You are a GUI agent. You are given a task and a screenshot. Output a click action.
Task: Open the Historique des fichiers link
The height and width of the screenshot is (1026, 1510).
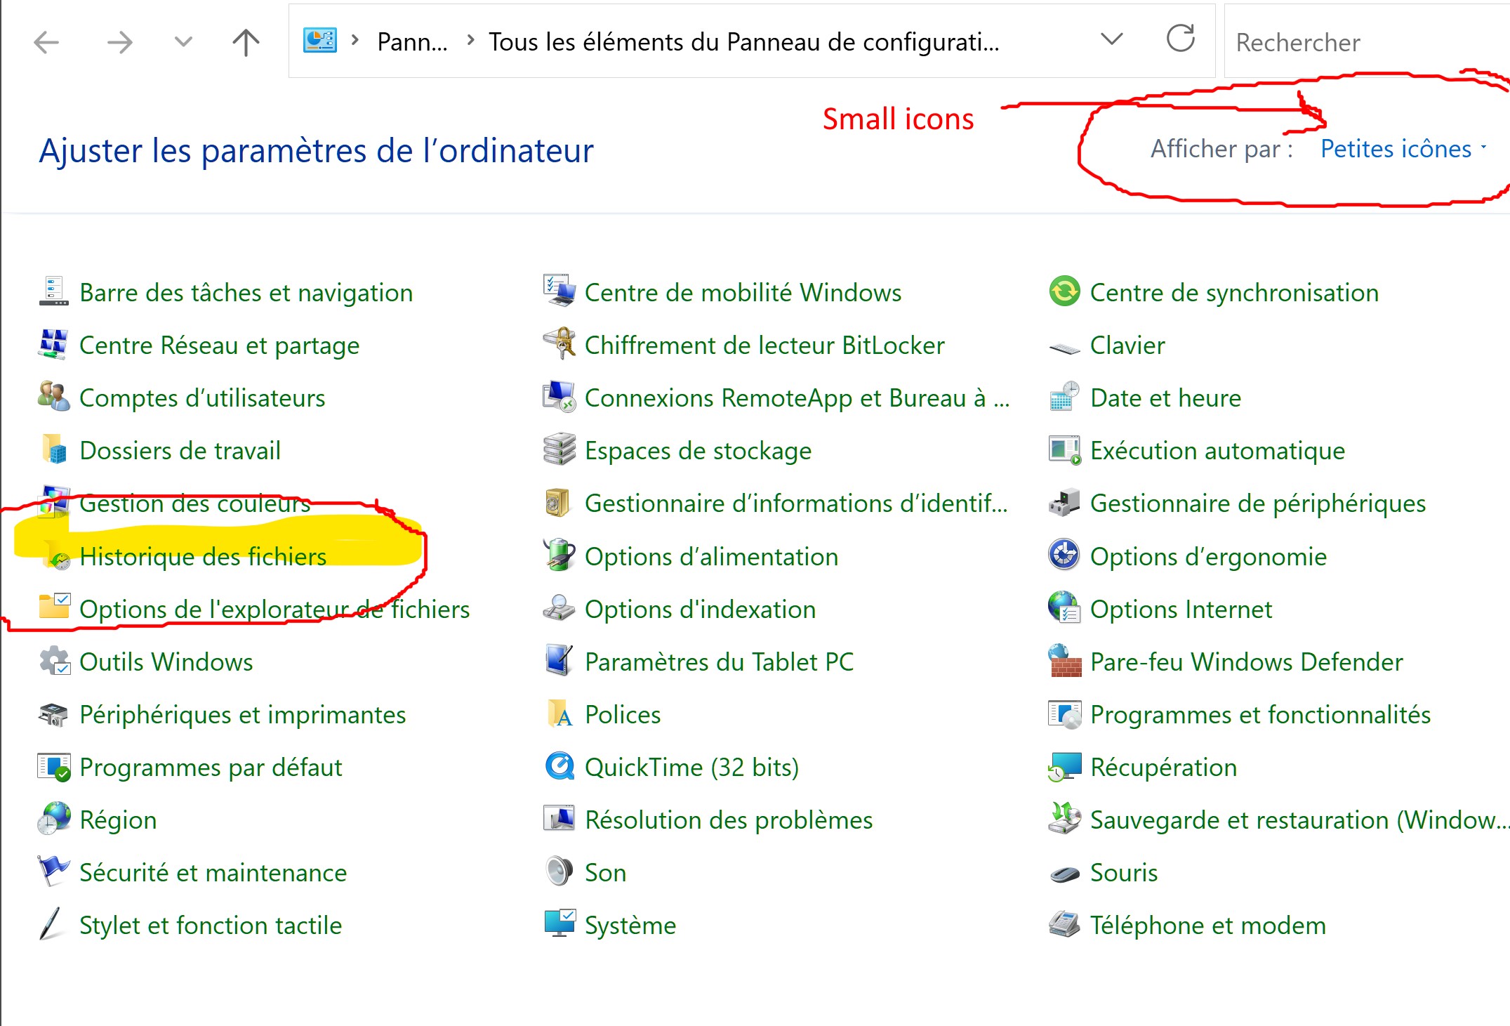[203, 556]
